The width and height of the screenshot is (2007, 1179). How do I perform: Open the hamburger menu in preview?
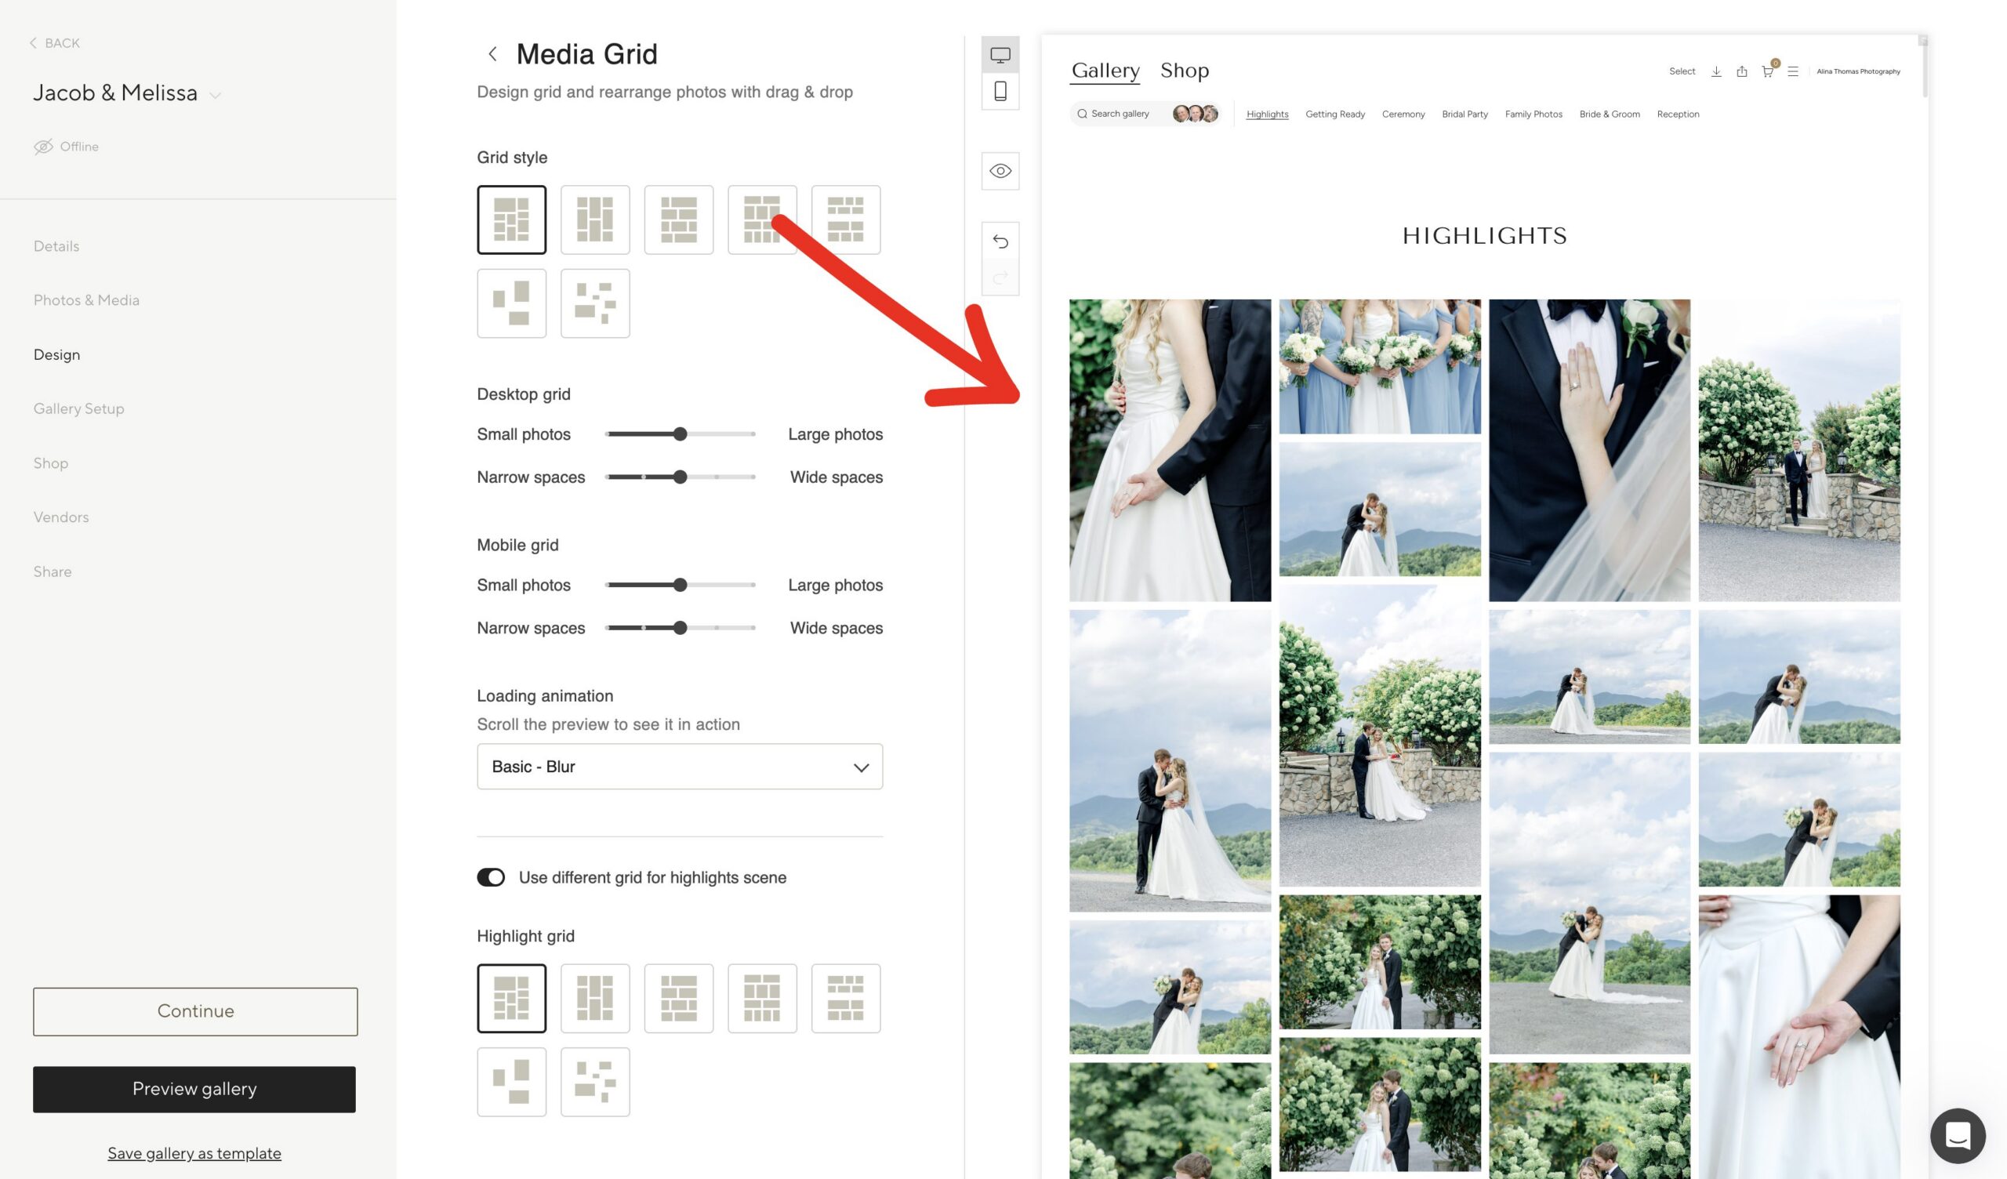coord(1793,71)
